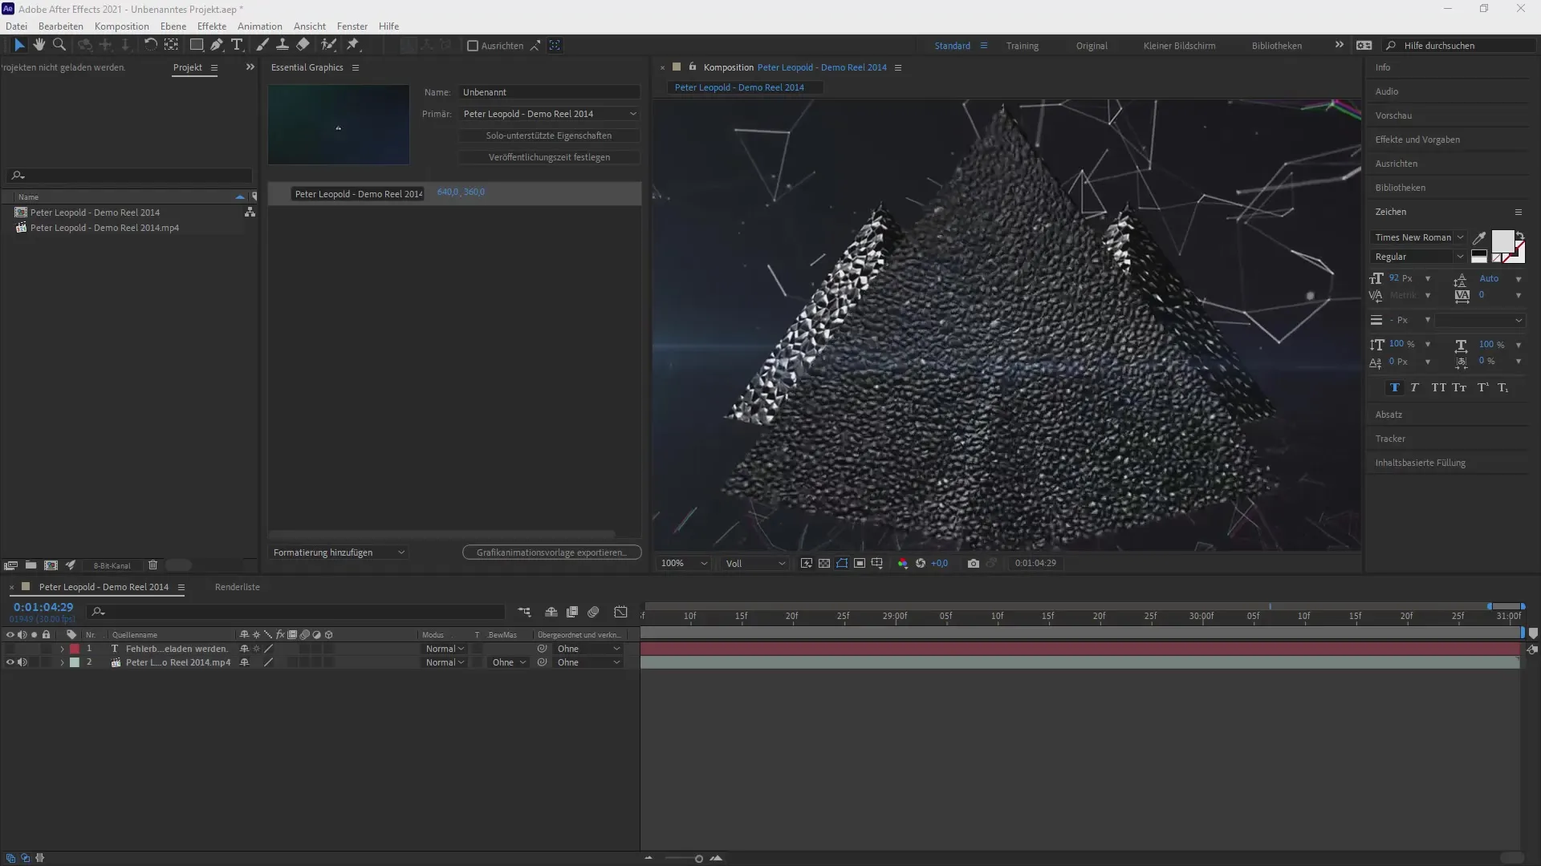Reset exposure in composition viewer
The width and height of the screenshot is (1541, 866).
click(x=921, y=564)
